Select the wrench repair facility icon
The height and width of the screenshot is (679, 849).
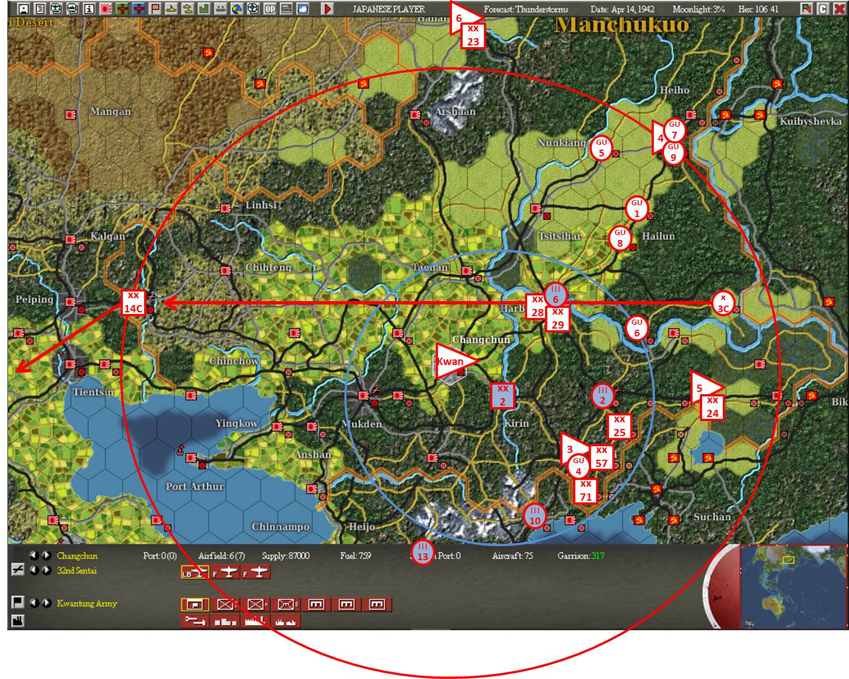pos(195,621)
